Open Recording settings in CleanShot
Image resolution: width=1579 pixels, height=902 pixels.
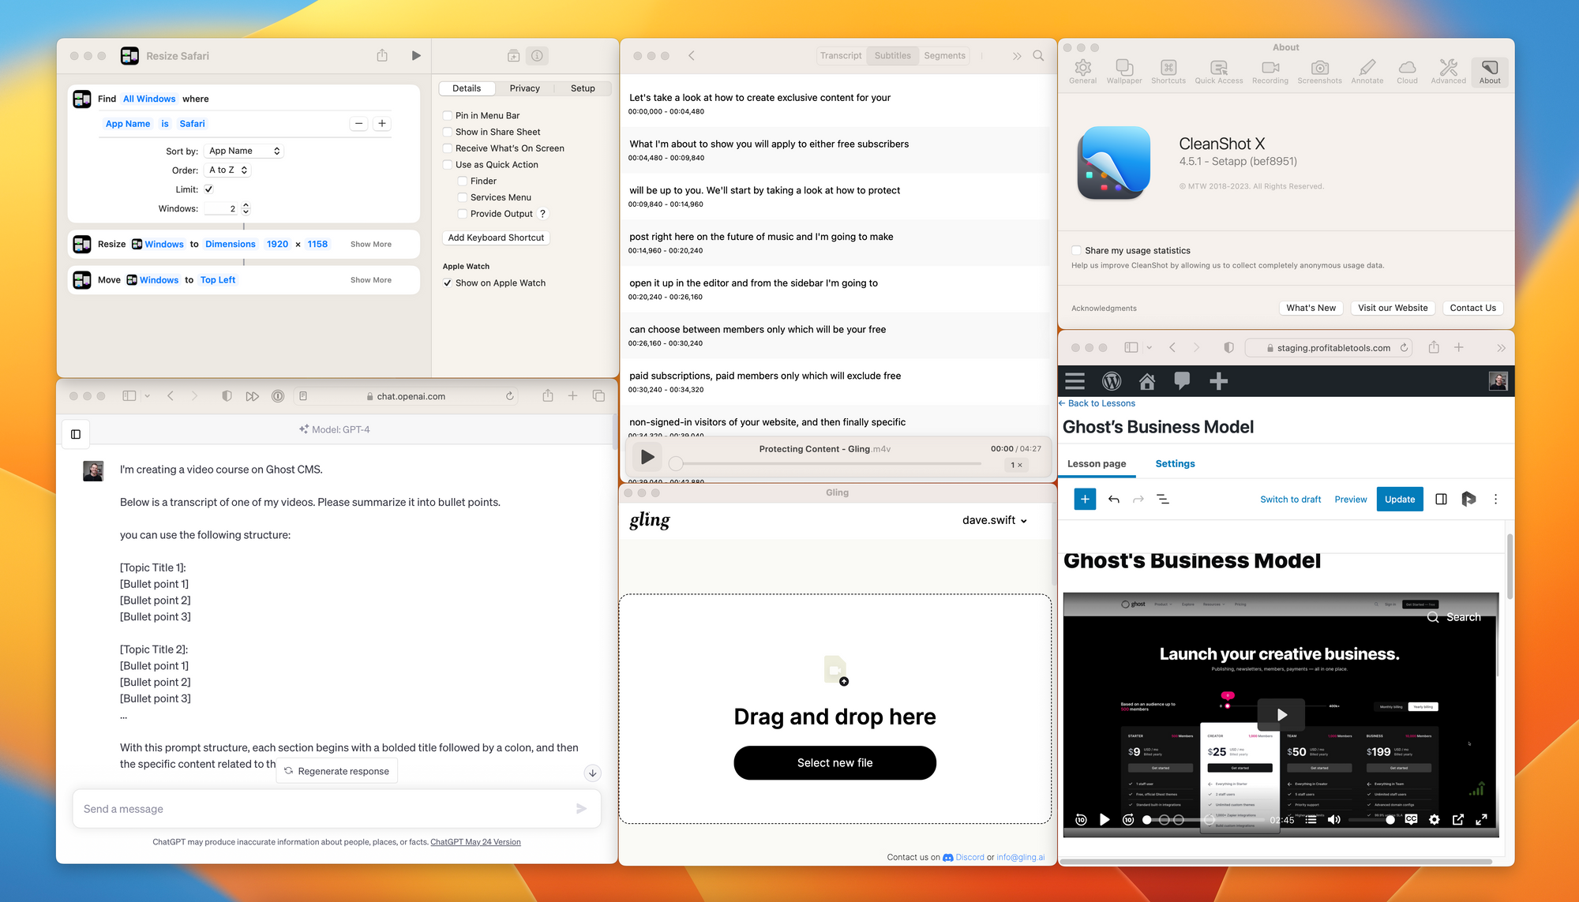[x=1270, y=72]
